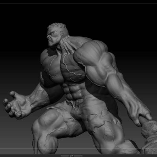Expand the bottom tray divider arrows
157x157 pixels.
point(72,156)
